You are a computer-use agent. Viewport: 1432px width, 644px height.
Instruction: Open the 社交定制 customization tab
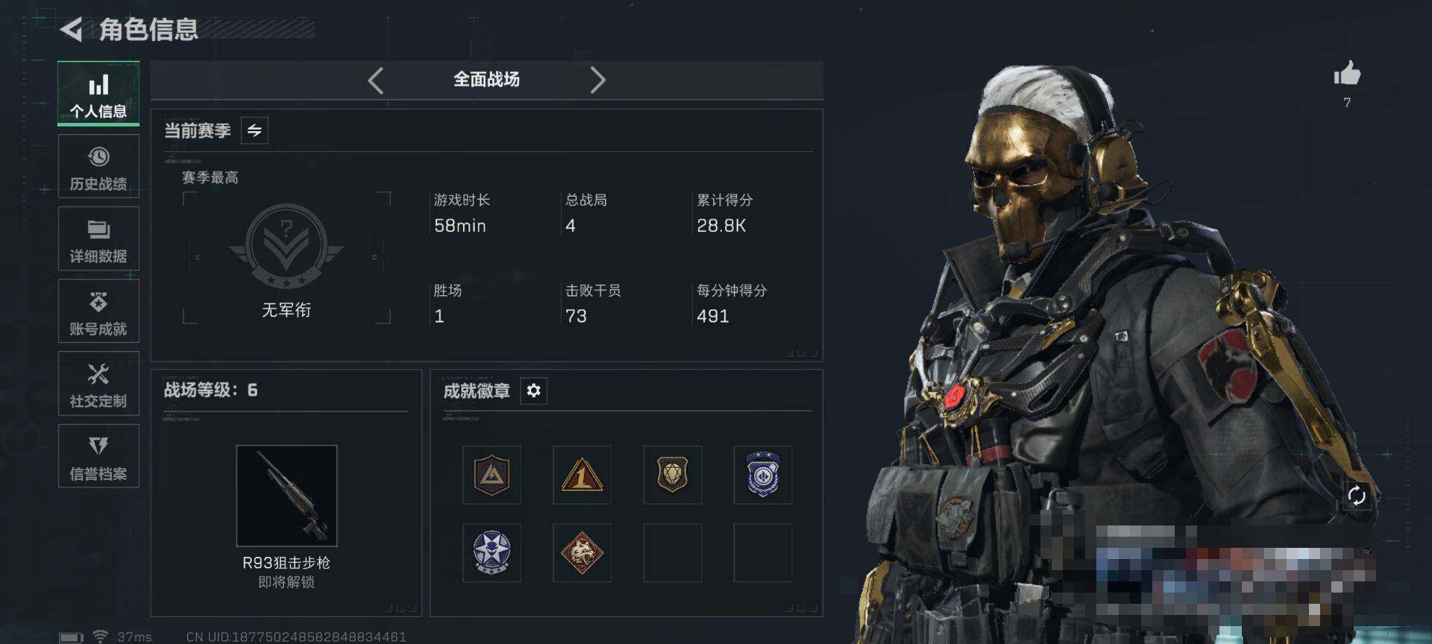pyautogui.click(x=98, y=384)
